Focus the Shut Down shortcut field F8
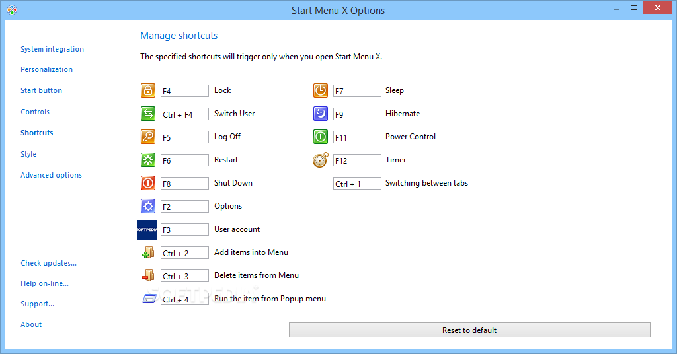This screenshot has width=677, height=354. click(x=184, y=183)
